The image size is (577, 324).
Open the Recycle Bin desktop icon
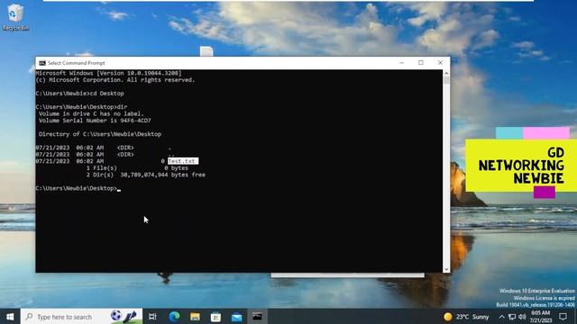coord(15,17)
